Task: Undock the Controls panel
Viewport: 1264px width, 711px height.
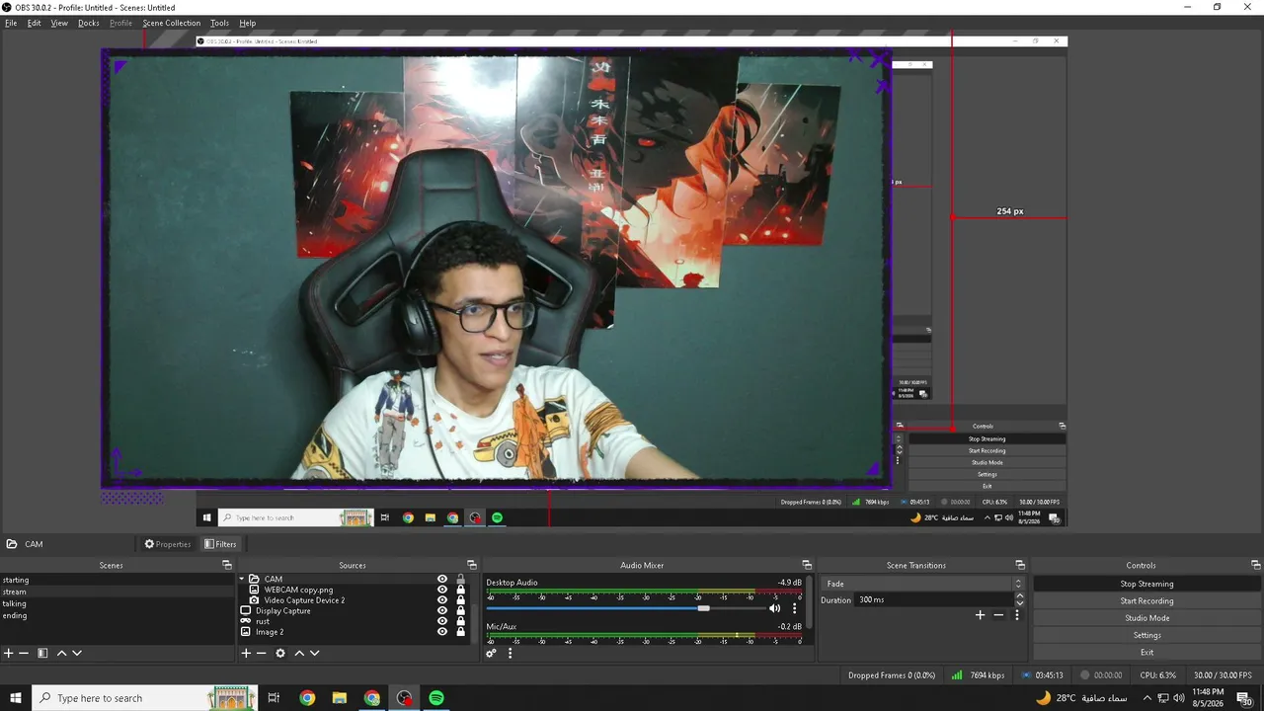Action: [1256, 565]
